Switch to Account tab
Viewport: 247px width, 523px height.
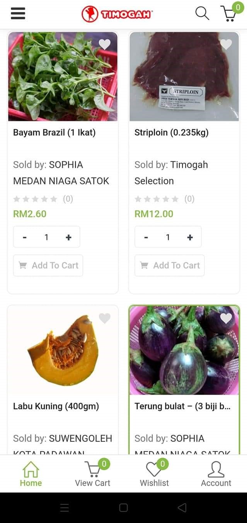tap(216, 474)
